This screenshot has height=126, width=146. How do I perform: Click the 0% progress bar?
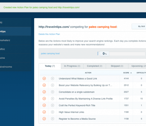pos(121,54)
